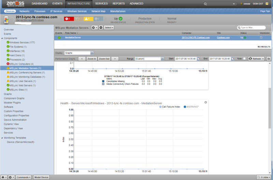Open the /Server/Microsoft/Windows device class link
The height and width of the screenshot is (180, 273).
coord(30,20)
